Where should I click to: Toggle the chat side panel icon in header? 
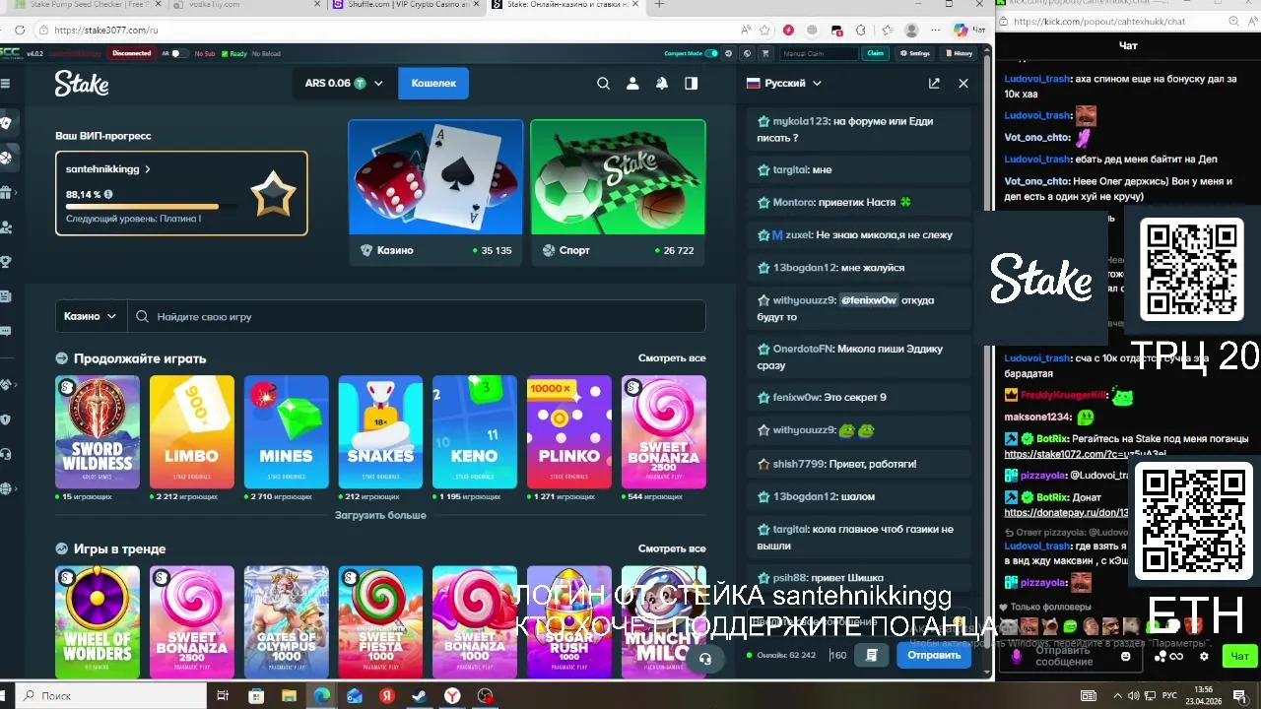[692, 84]
